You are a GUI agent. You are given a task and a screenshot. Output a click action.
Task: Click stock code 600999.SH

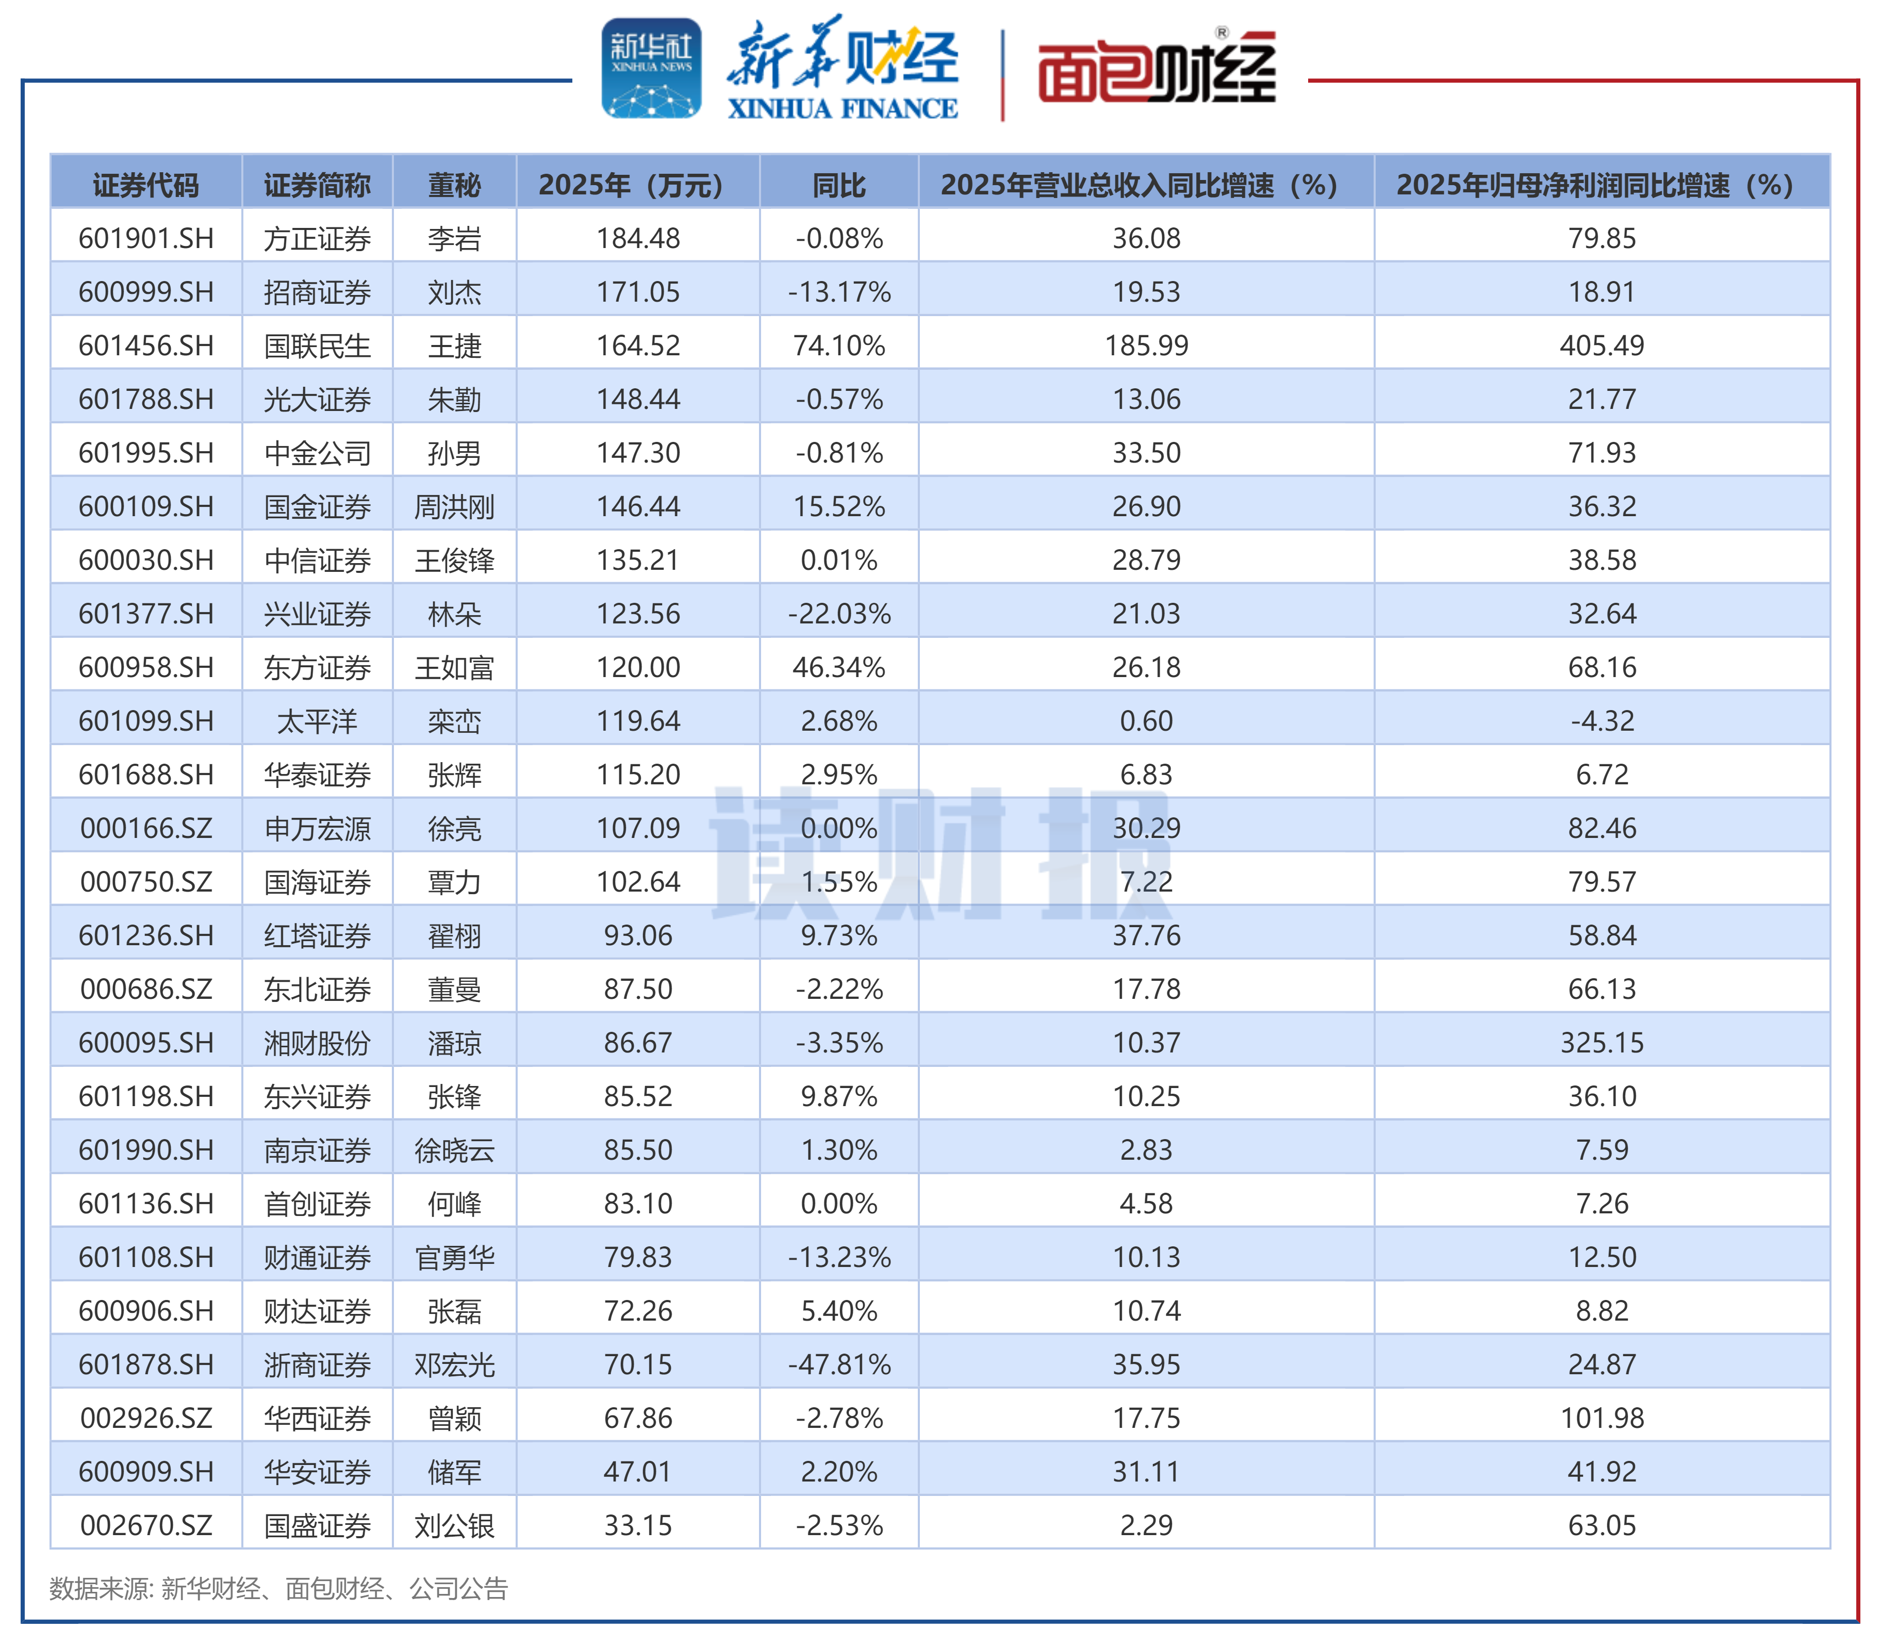coord(146,292)
